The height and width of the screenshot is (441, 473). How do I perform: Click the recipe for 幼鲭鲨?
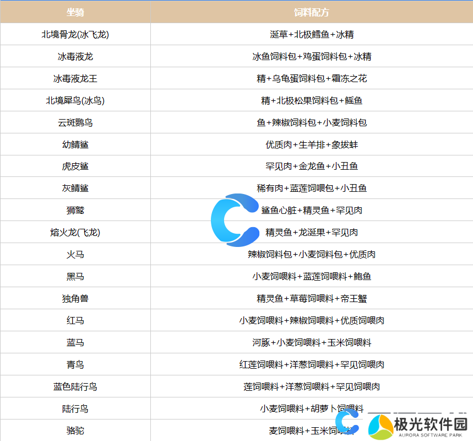click(x=311, y=144)
